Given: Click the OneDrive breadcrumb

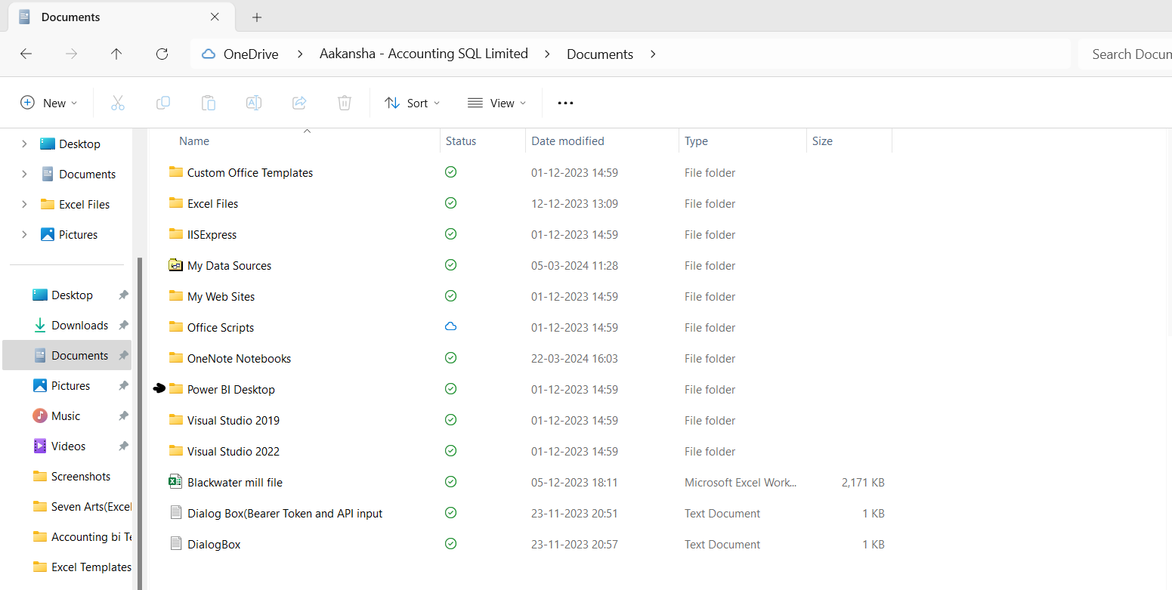Looking at the screenshot, I should click(x=251, y=54).
